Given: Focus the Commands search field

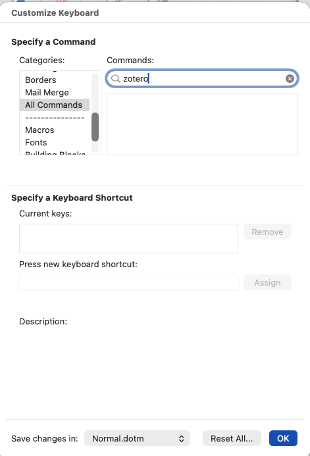Looking at the screenshot, I should coord(202,78).
